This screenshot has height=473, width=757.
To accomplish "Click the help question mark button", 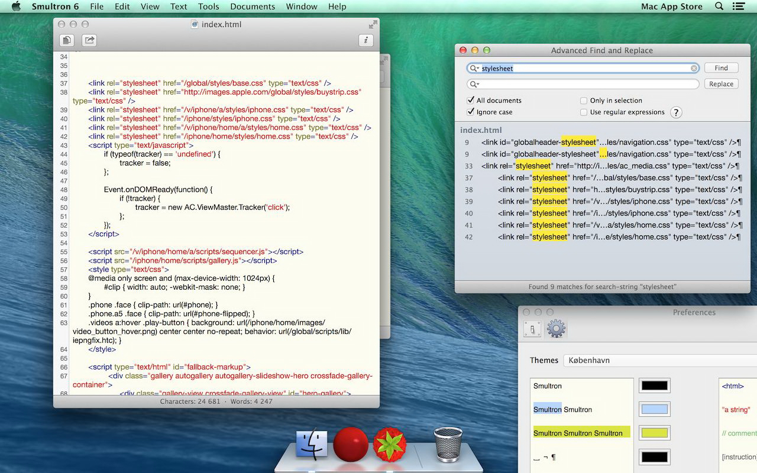I will (x=676, y=112).
